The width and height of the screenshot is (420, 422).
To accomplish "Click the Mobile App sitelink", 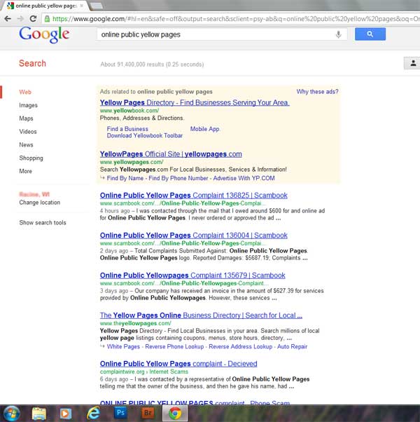I will (205, 129).
